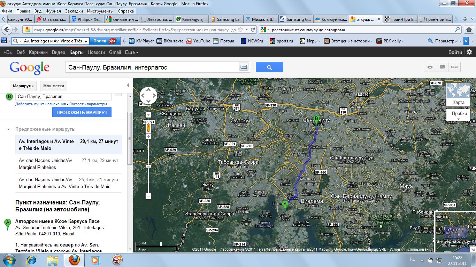Open the Закладки menu
Screen dimensions: 476x267
(74, 11)
